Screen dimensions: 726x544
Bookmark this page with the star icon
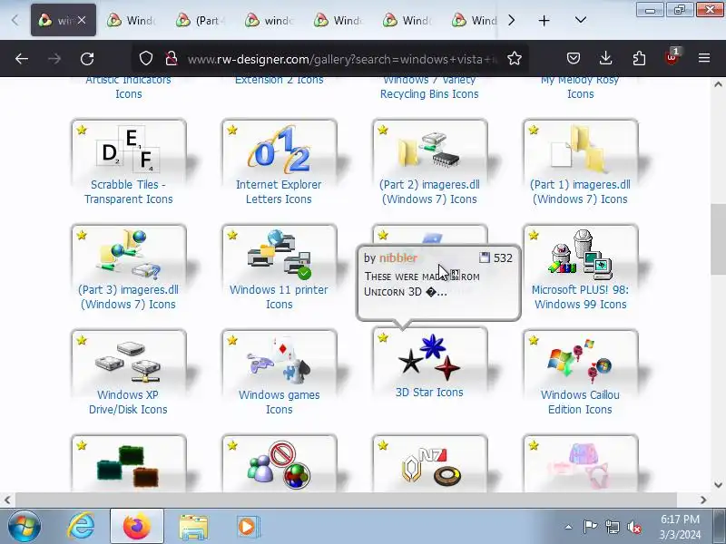pyautogui.click(x=514, y=59)
